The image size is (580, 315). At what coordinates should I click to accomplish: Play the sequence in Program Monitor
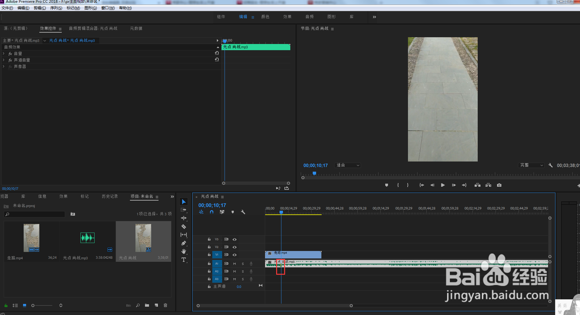tap(443, 185)
